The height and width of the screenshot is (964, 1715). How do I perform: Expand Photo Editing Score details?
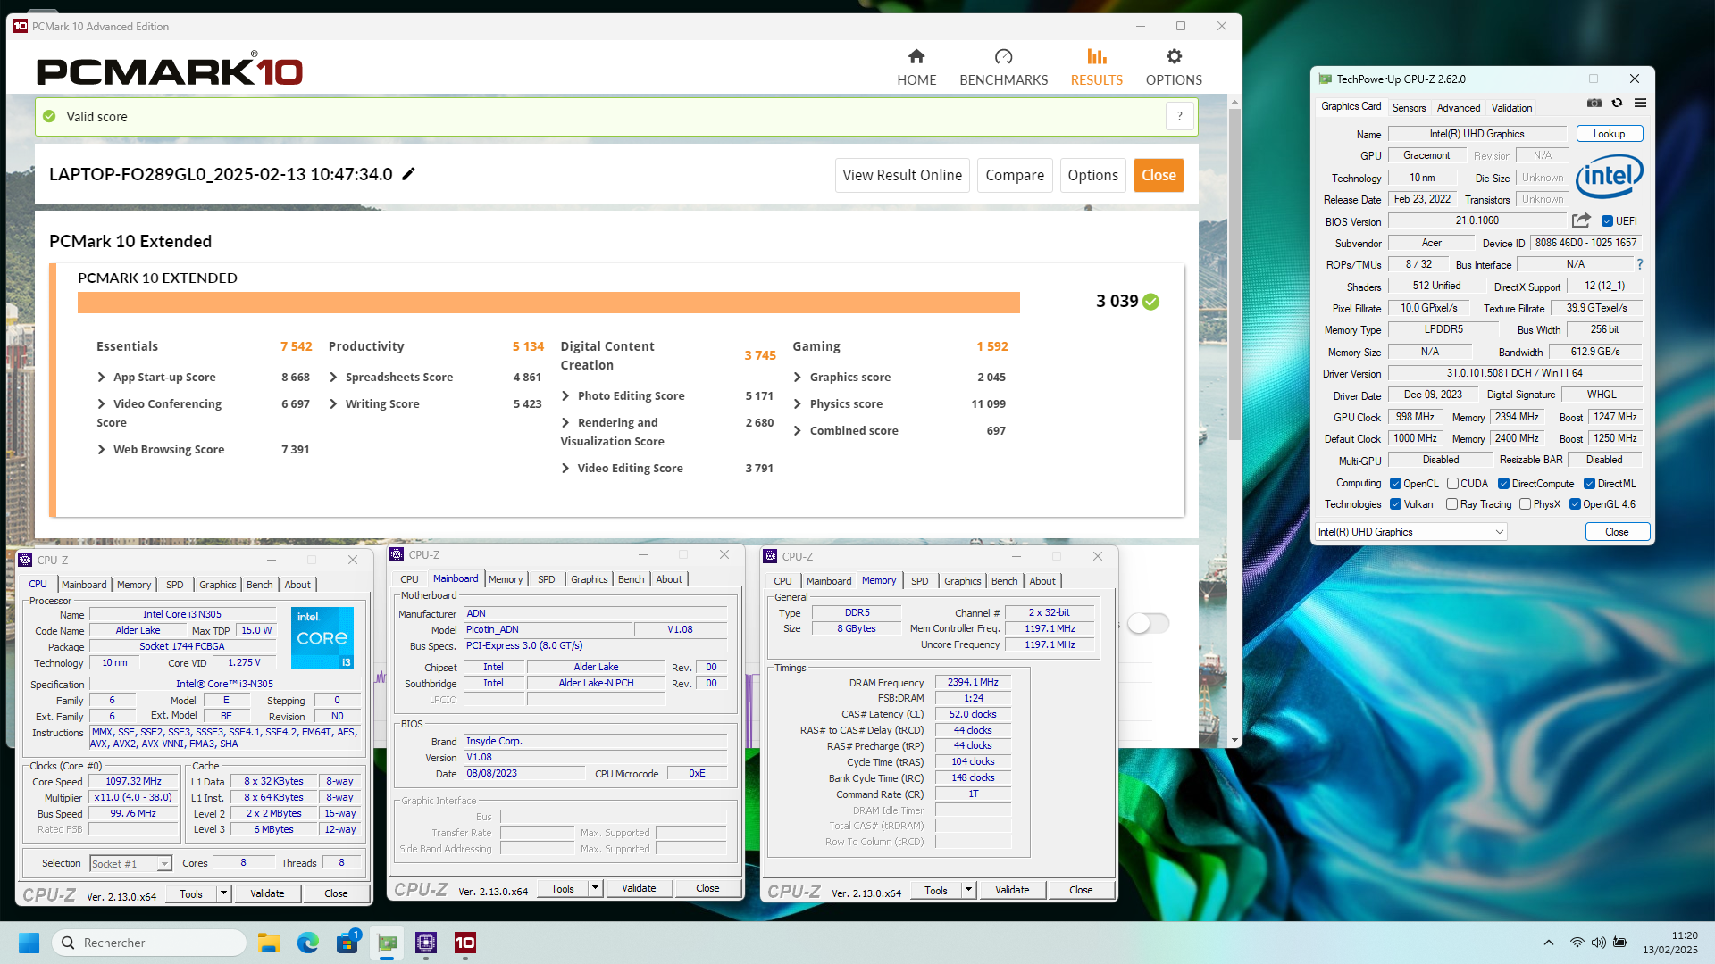[x=565, y=396]
